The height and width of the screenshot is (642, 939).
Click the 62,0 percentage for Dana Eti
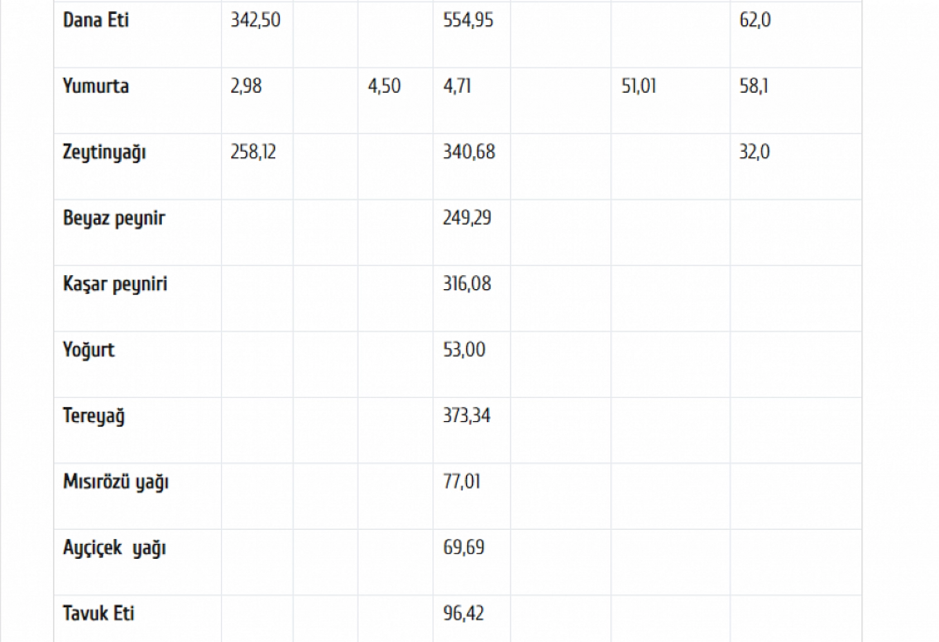pyautogui.click(x=755, y=20)
